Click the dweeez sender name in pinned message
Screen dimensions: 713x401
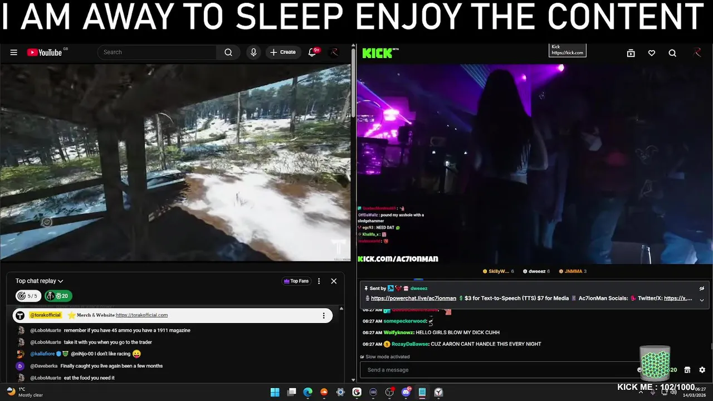click(419, 288)
